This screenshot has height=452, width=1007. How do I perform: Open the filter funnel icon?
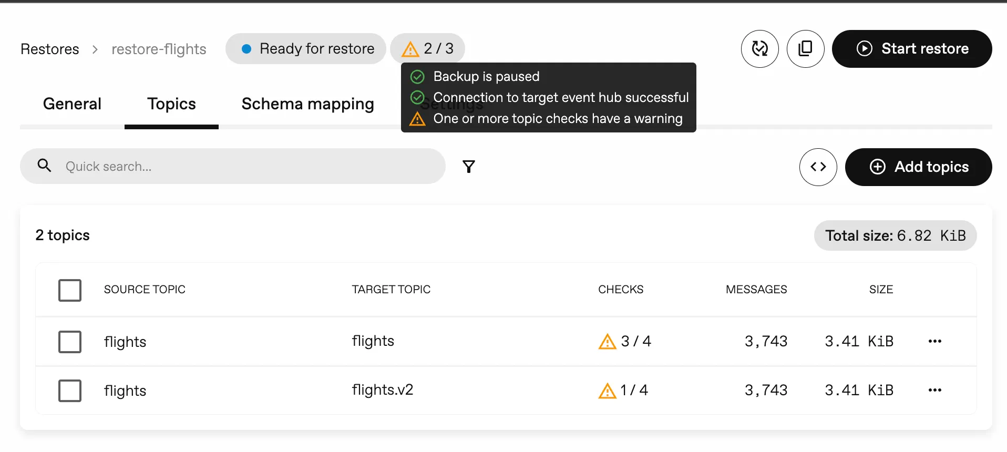point(469,167)
